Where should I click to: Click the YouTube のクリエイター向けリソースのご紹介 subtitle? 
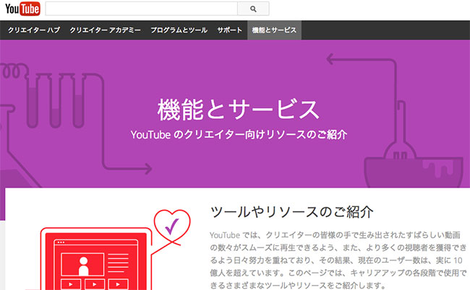(239, 134)
